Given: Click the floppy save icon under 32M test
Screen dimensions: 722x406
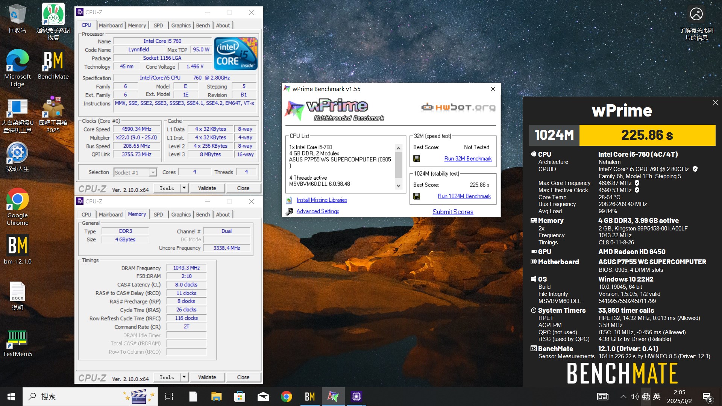Looking at the screenshot, I should pyautogui.click(x=417, y=159).
